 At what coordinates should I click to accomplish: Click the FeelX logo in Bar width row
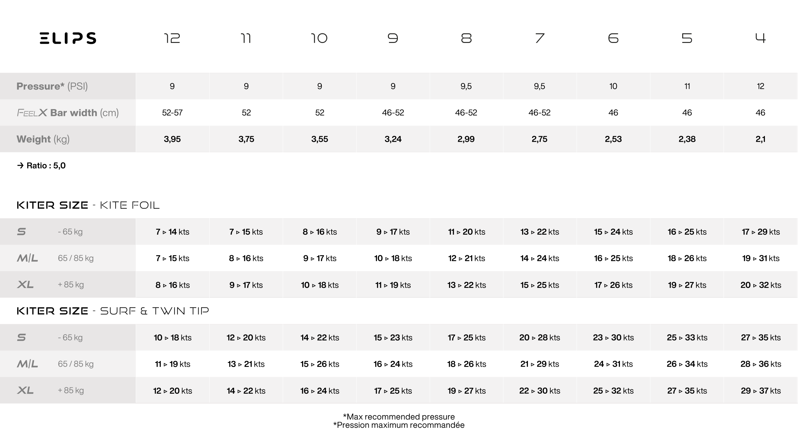pos(32,113)
